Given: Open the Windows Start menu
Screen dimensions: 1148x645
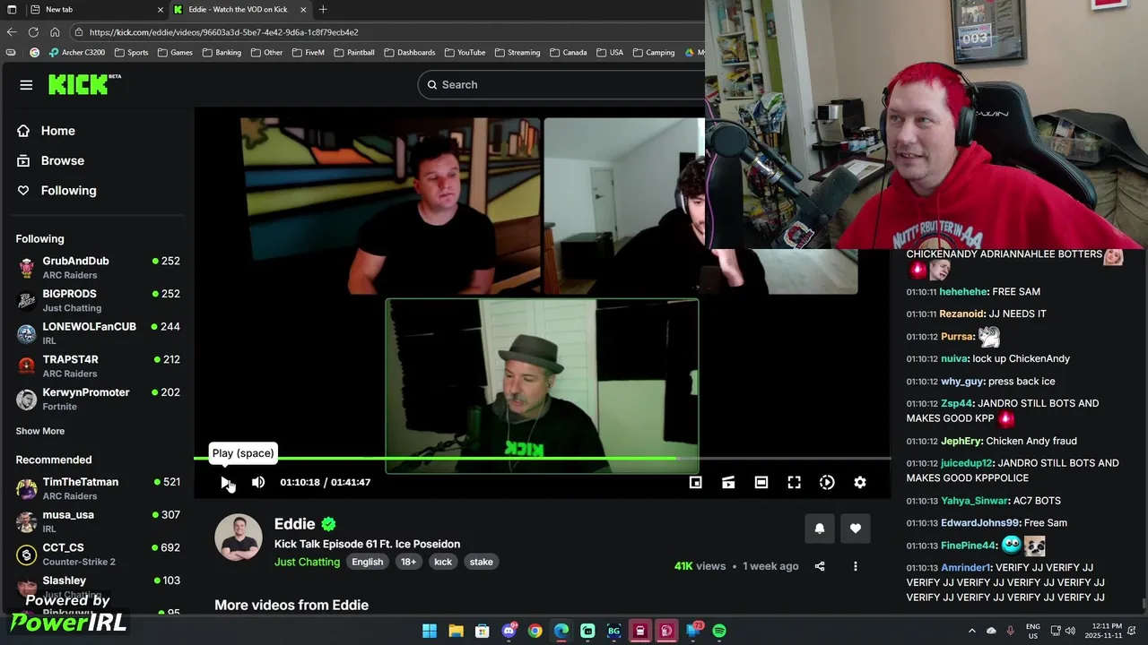Looking at the screenshot, I should point(430,631).
